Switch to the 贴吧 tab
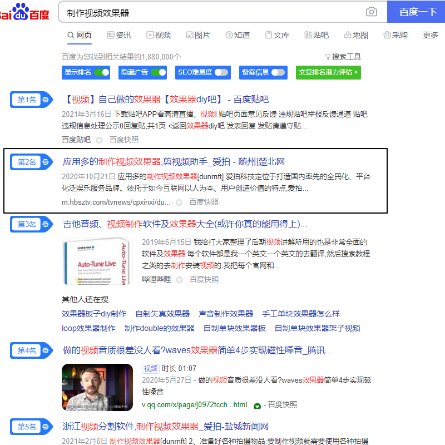The height and width of the screenshot is (445, 445). [x=317, y=35]
